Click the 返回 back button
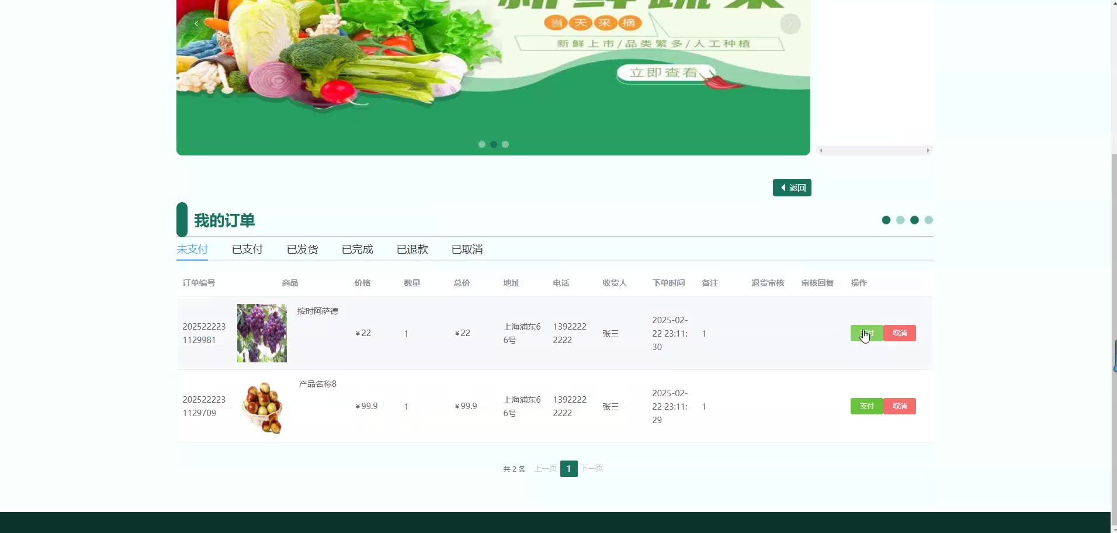This screenshot has width=1117, height=533. 792,188
